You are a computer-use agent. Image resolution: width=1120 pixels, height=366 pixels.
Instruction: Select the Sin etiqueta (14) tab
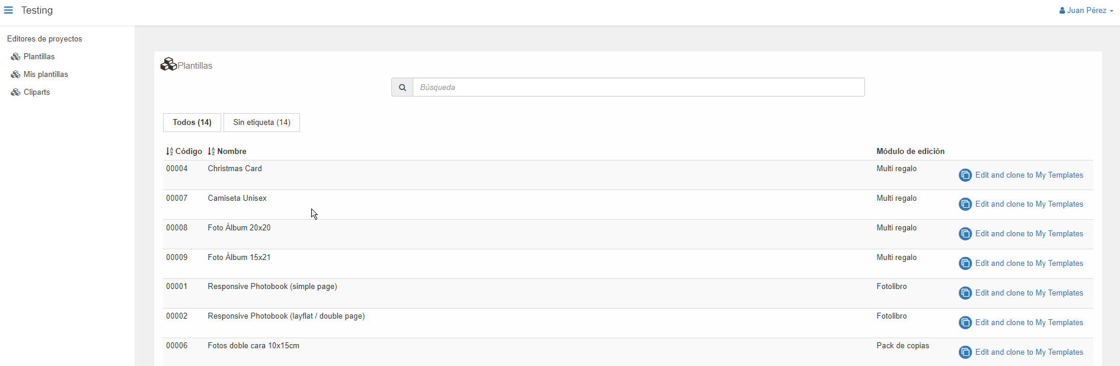tap(261, 123)
